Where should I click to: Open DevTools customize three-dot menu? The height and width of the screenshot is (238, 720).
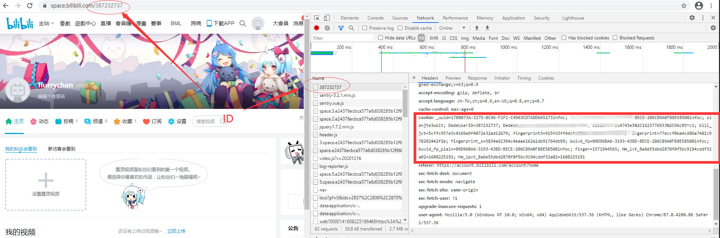(x=703, y=18)
